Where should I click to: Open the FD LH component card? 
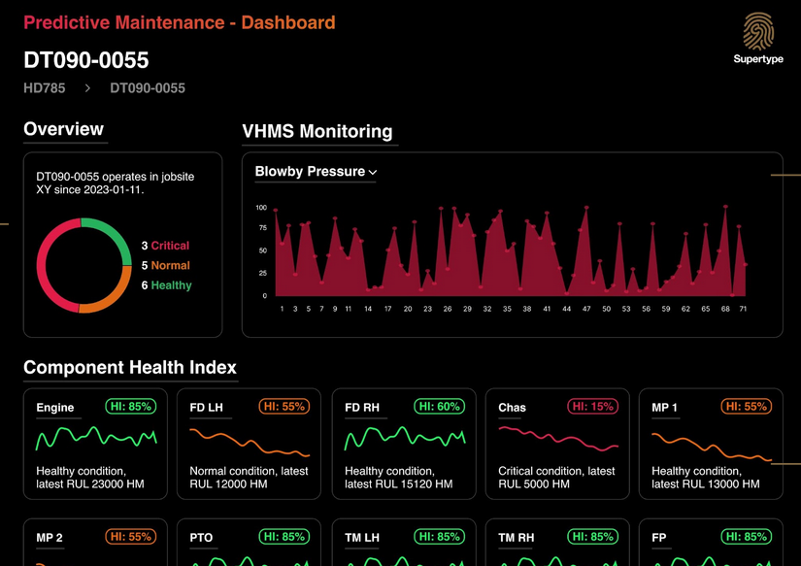[249, 444]
